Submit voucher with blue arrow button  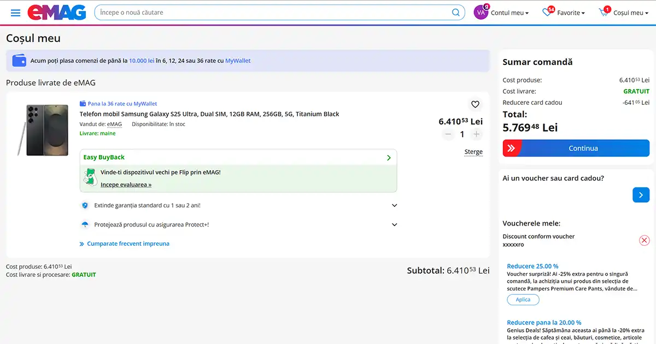pyautogui.click(x=641, y=195)
